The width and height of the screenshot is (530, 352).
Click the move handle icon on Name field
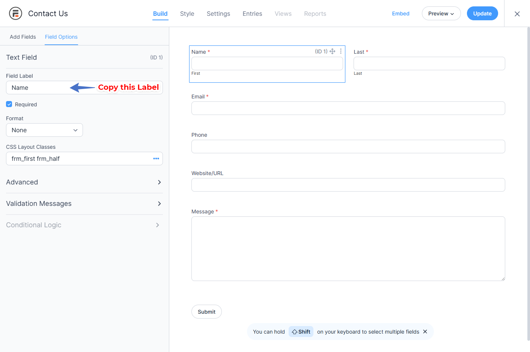click(x=332, y=51)
